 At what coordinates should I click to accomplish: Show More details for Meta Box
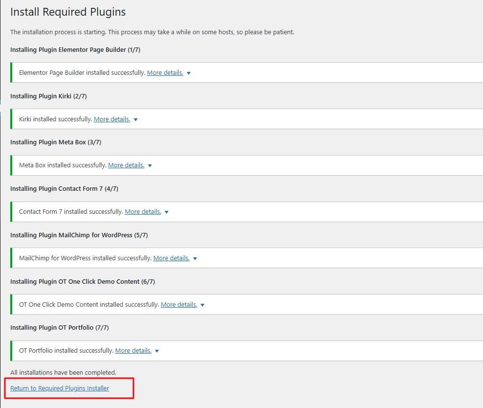pos(126,165)
